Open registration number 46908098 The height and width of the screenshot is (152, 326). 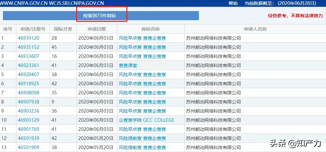(28, 93)
